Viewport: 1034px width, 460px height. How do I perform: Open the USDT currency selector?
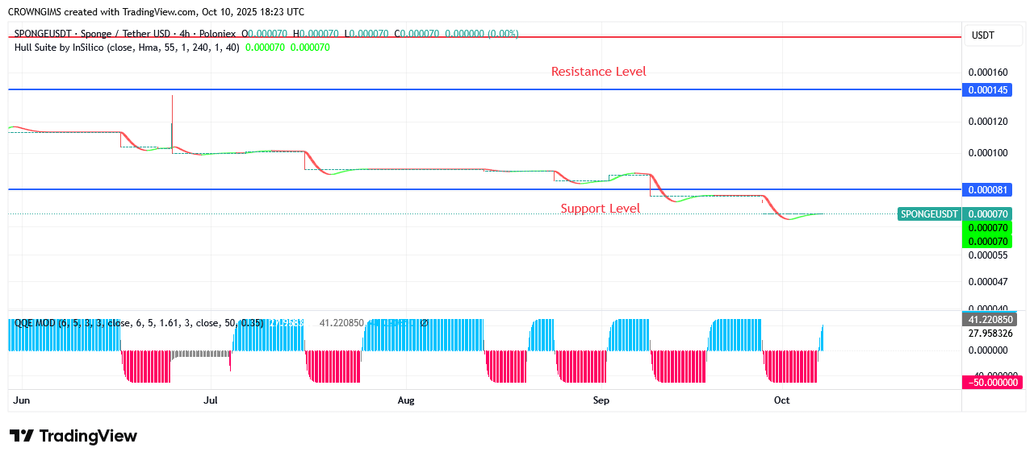(x=982, y=35)
